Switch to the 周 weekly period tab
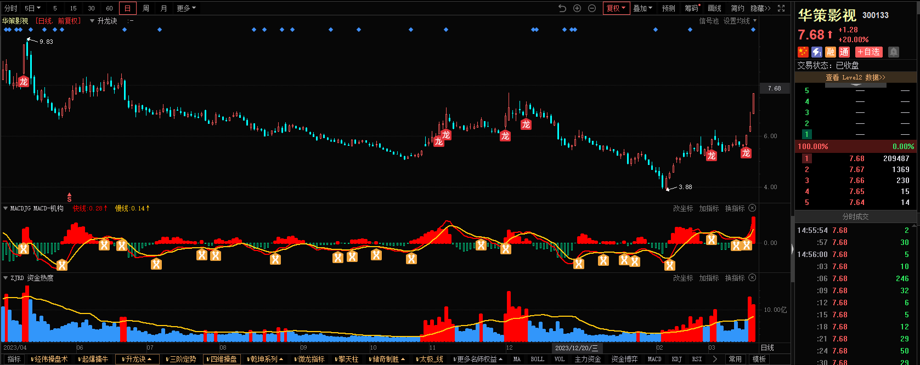Screen dimensions: 920x365 (x=146, y=8)
